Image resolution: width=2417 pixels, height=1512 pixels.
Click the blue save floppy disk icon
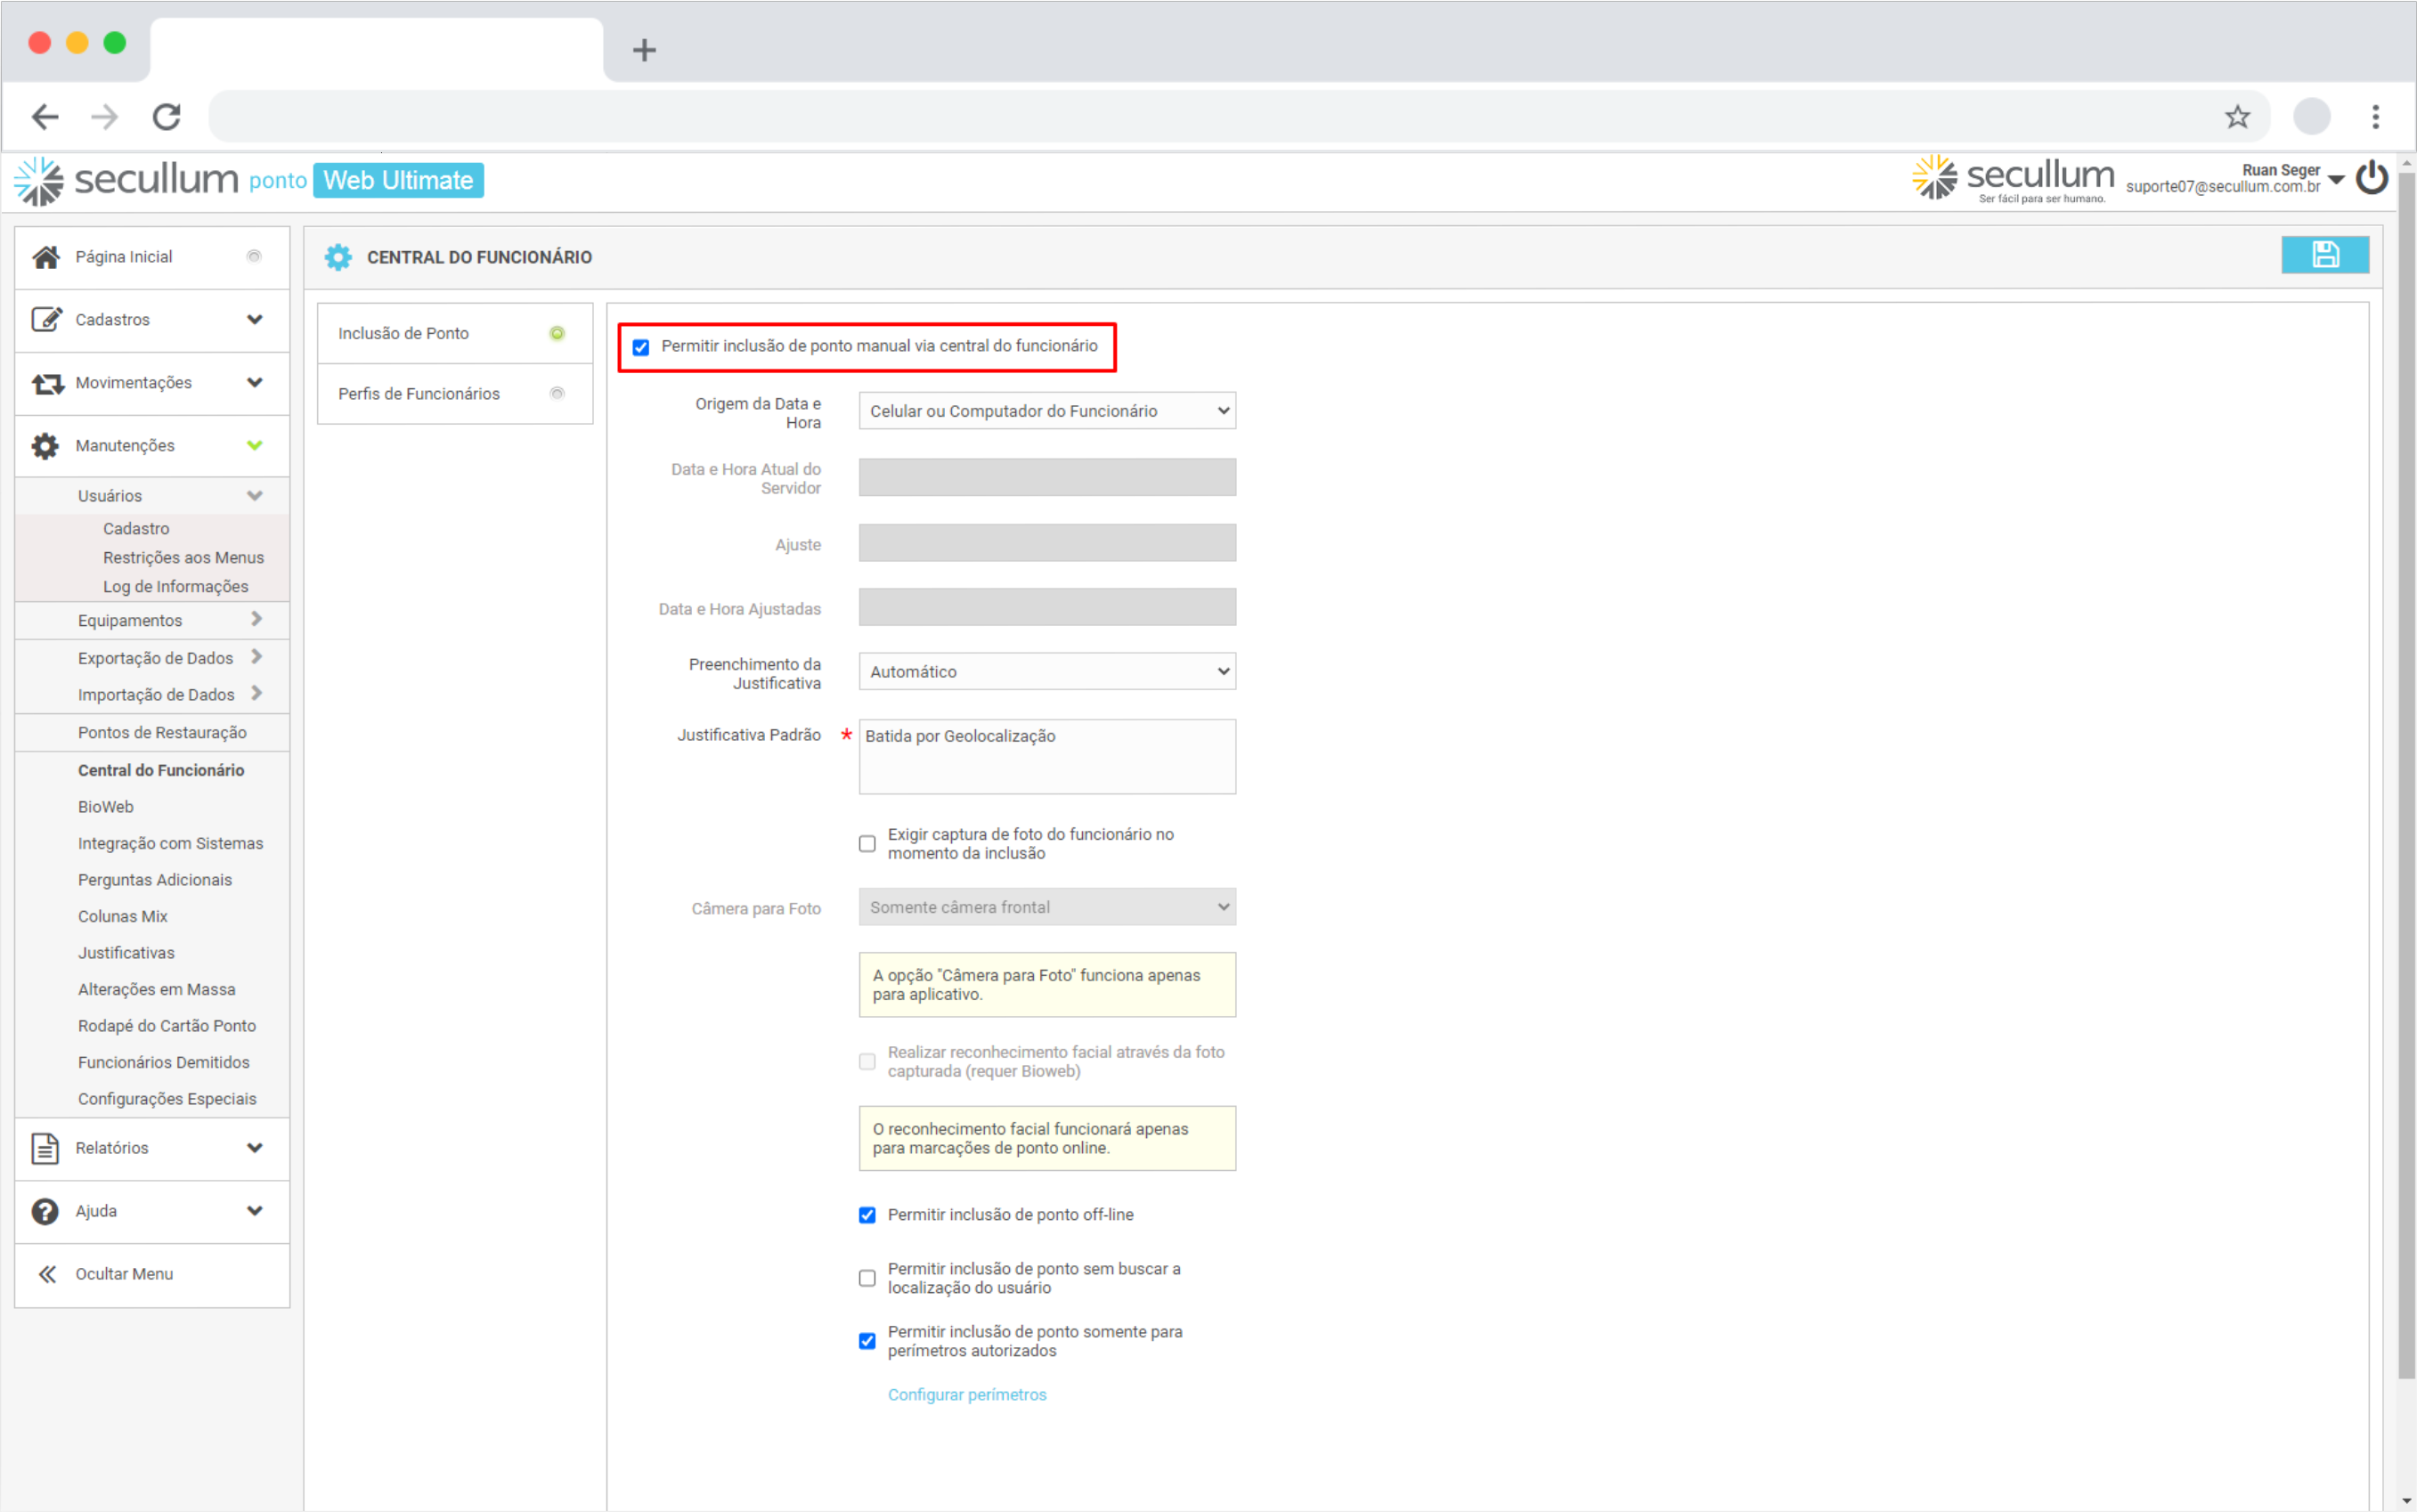2324,255
